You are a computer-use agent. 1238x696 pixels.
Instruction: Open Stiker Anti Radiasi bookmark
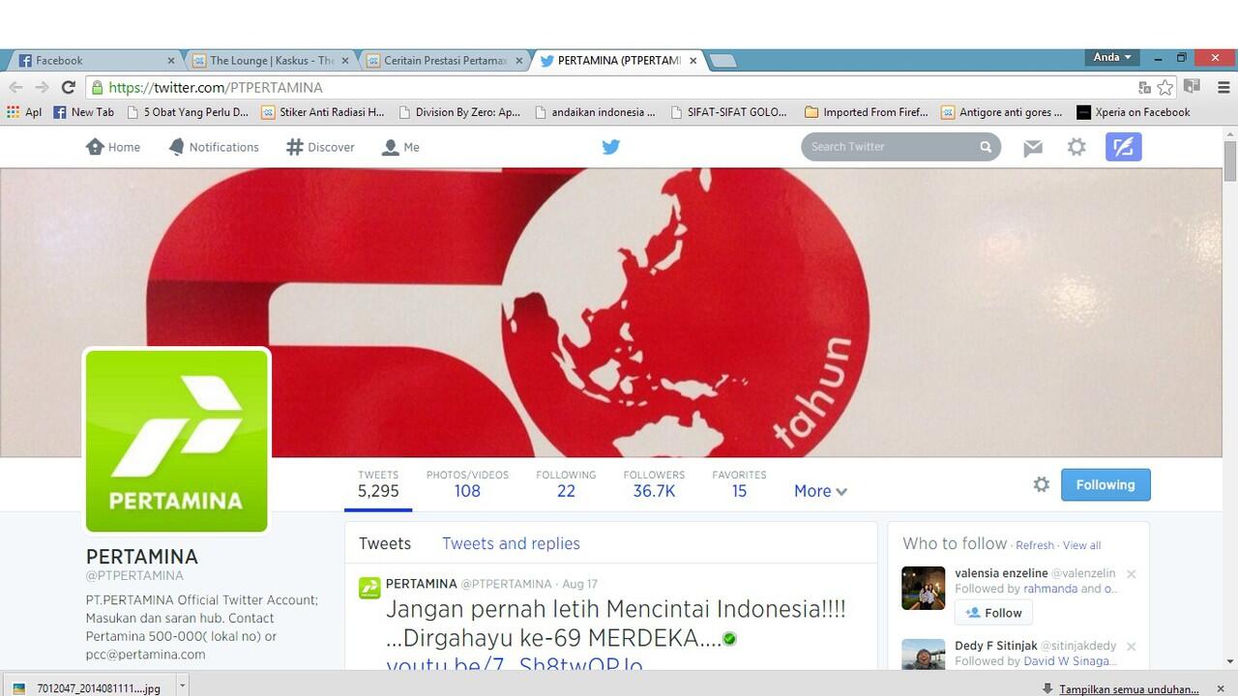(323, 112)
